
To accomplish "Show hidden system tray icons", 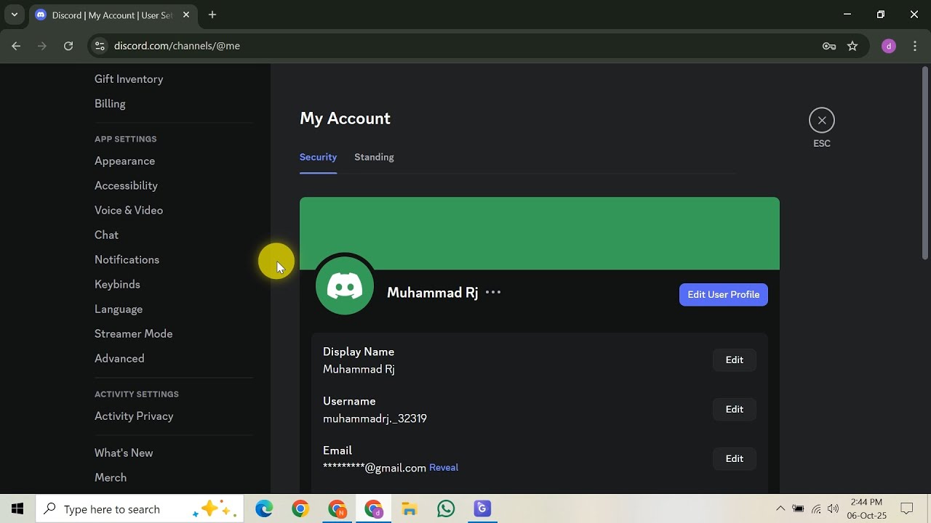I will pos(780,509).
